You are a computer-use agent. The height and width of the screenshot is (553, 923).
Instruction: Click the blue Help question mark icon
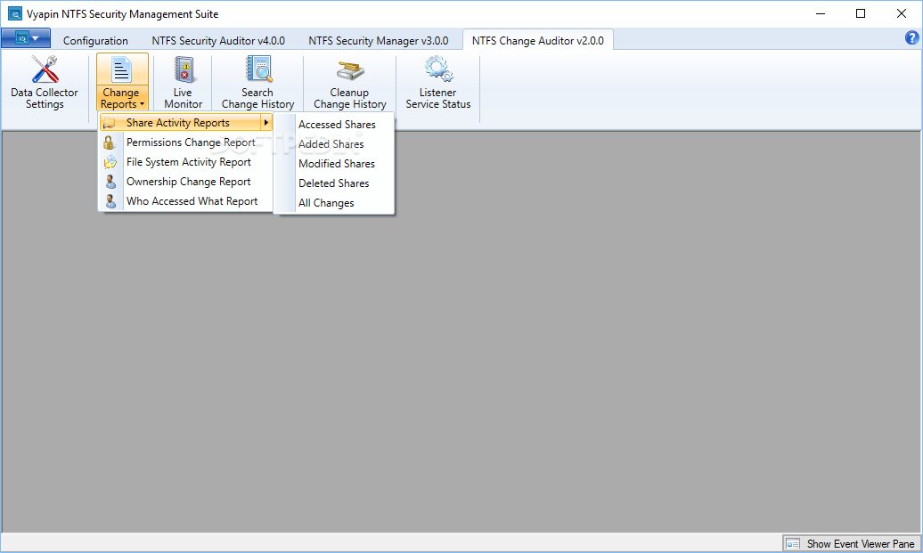[911, 38]
